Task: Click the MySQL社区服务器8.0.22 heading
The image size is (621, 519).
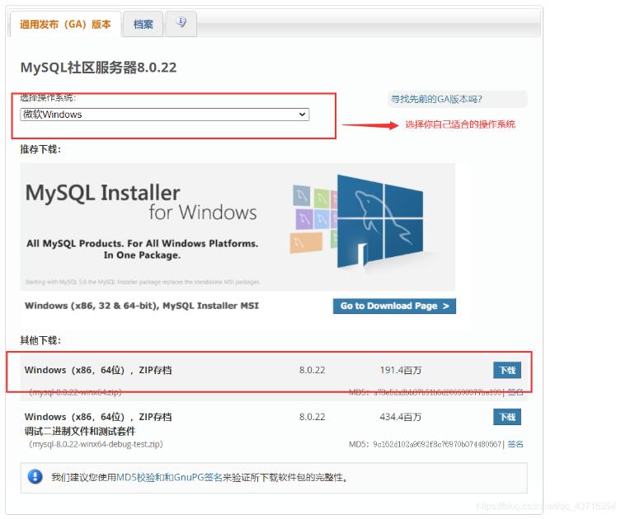Action: [x=98, y=68]
